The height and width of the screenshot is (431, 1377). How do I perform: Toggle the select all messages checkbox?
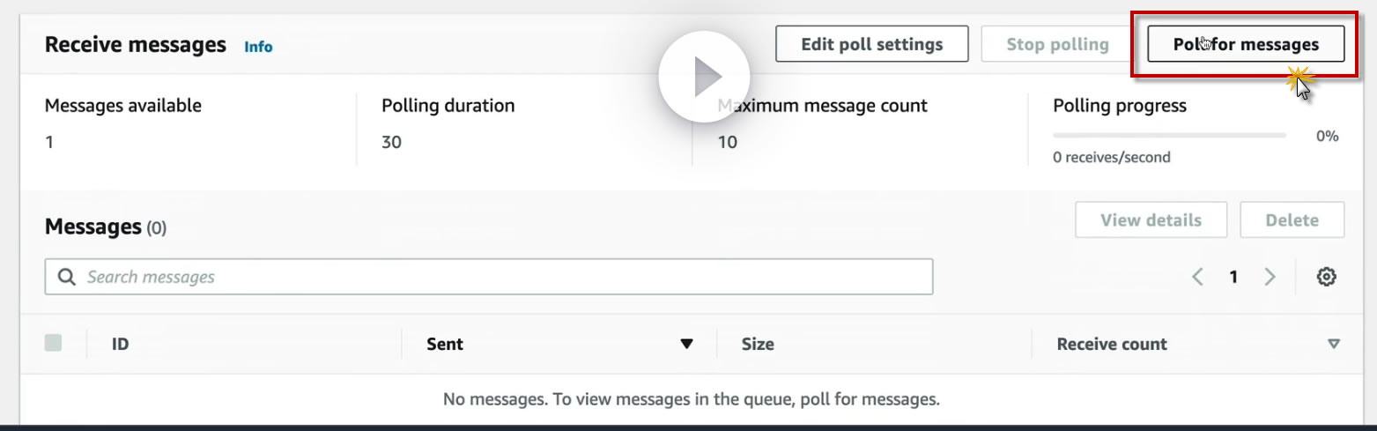[x=54, y=343]
